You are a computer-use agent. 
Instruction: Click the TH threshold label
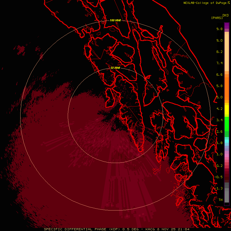220,200
